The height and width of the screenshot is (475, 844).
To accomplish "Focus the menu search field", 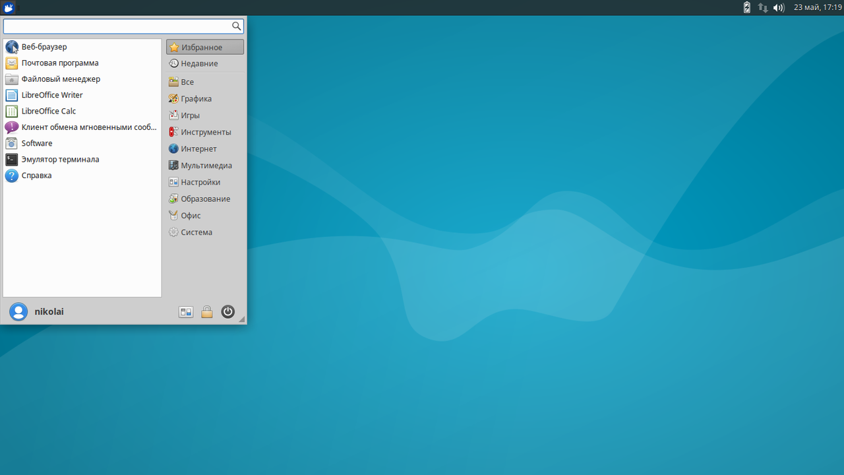I will [123, 26].
